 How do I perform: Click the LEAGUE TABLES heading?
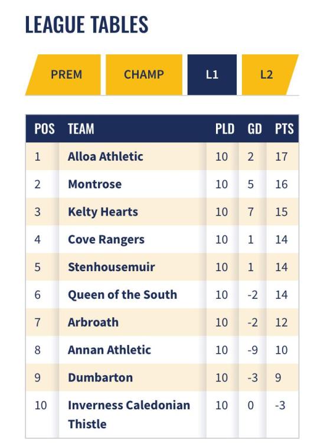point(87,25)
